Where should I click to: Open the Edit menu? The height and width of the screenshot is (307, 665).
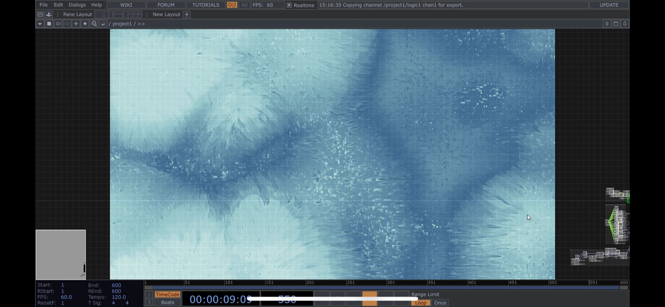[x=58, y=5]
